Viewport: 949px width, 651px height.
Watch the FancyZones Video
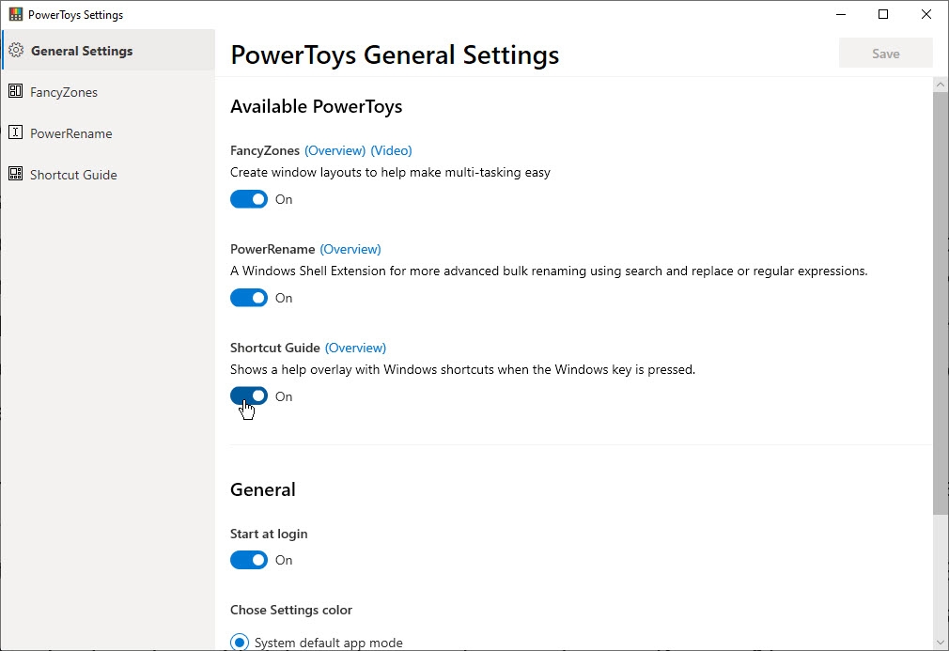pos(392,149)
